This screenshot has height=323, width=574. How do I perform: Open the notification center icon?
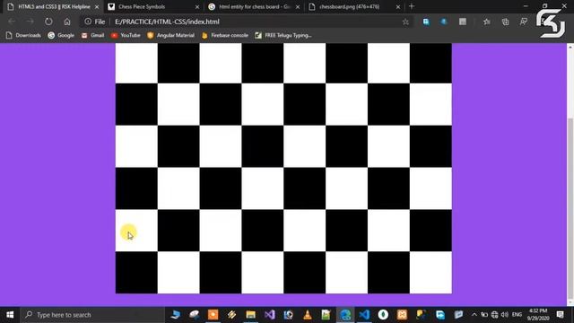click(x=560, y=315)
